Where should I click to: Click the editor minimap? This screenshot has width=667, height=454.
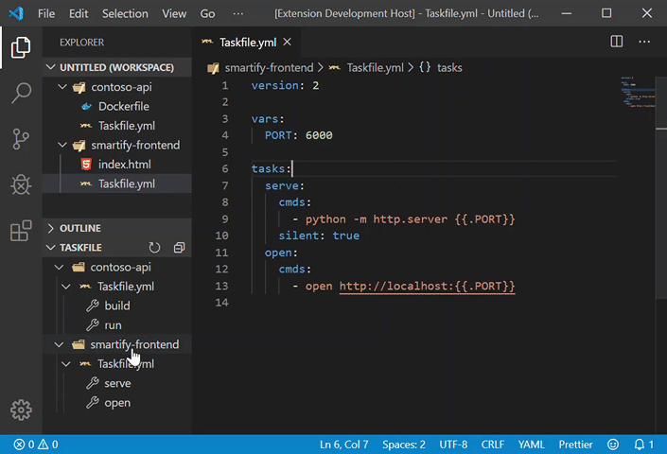(638, 92)
